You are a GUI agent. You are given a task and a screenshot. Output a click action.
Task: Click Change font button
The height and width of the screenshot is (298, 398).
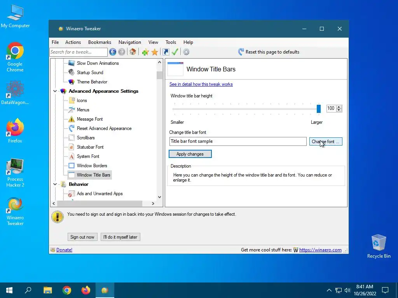(x=326, y=141)
